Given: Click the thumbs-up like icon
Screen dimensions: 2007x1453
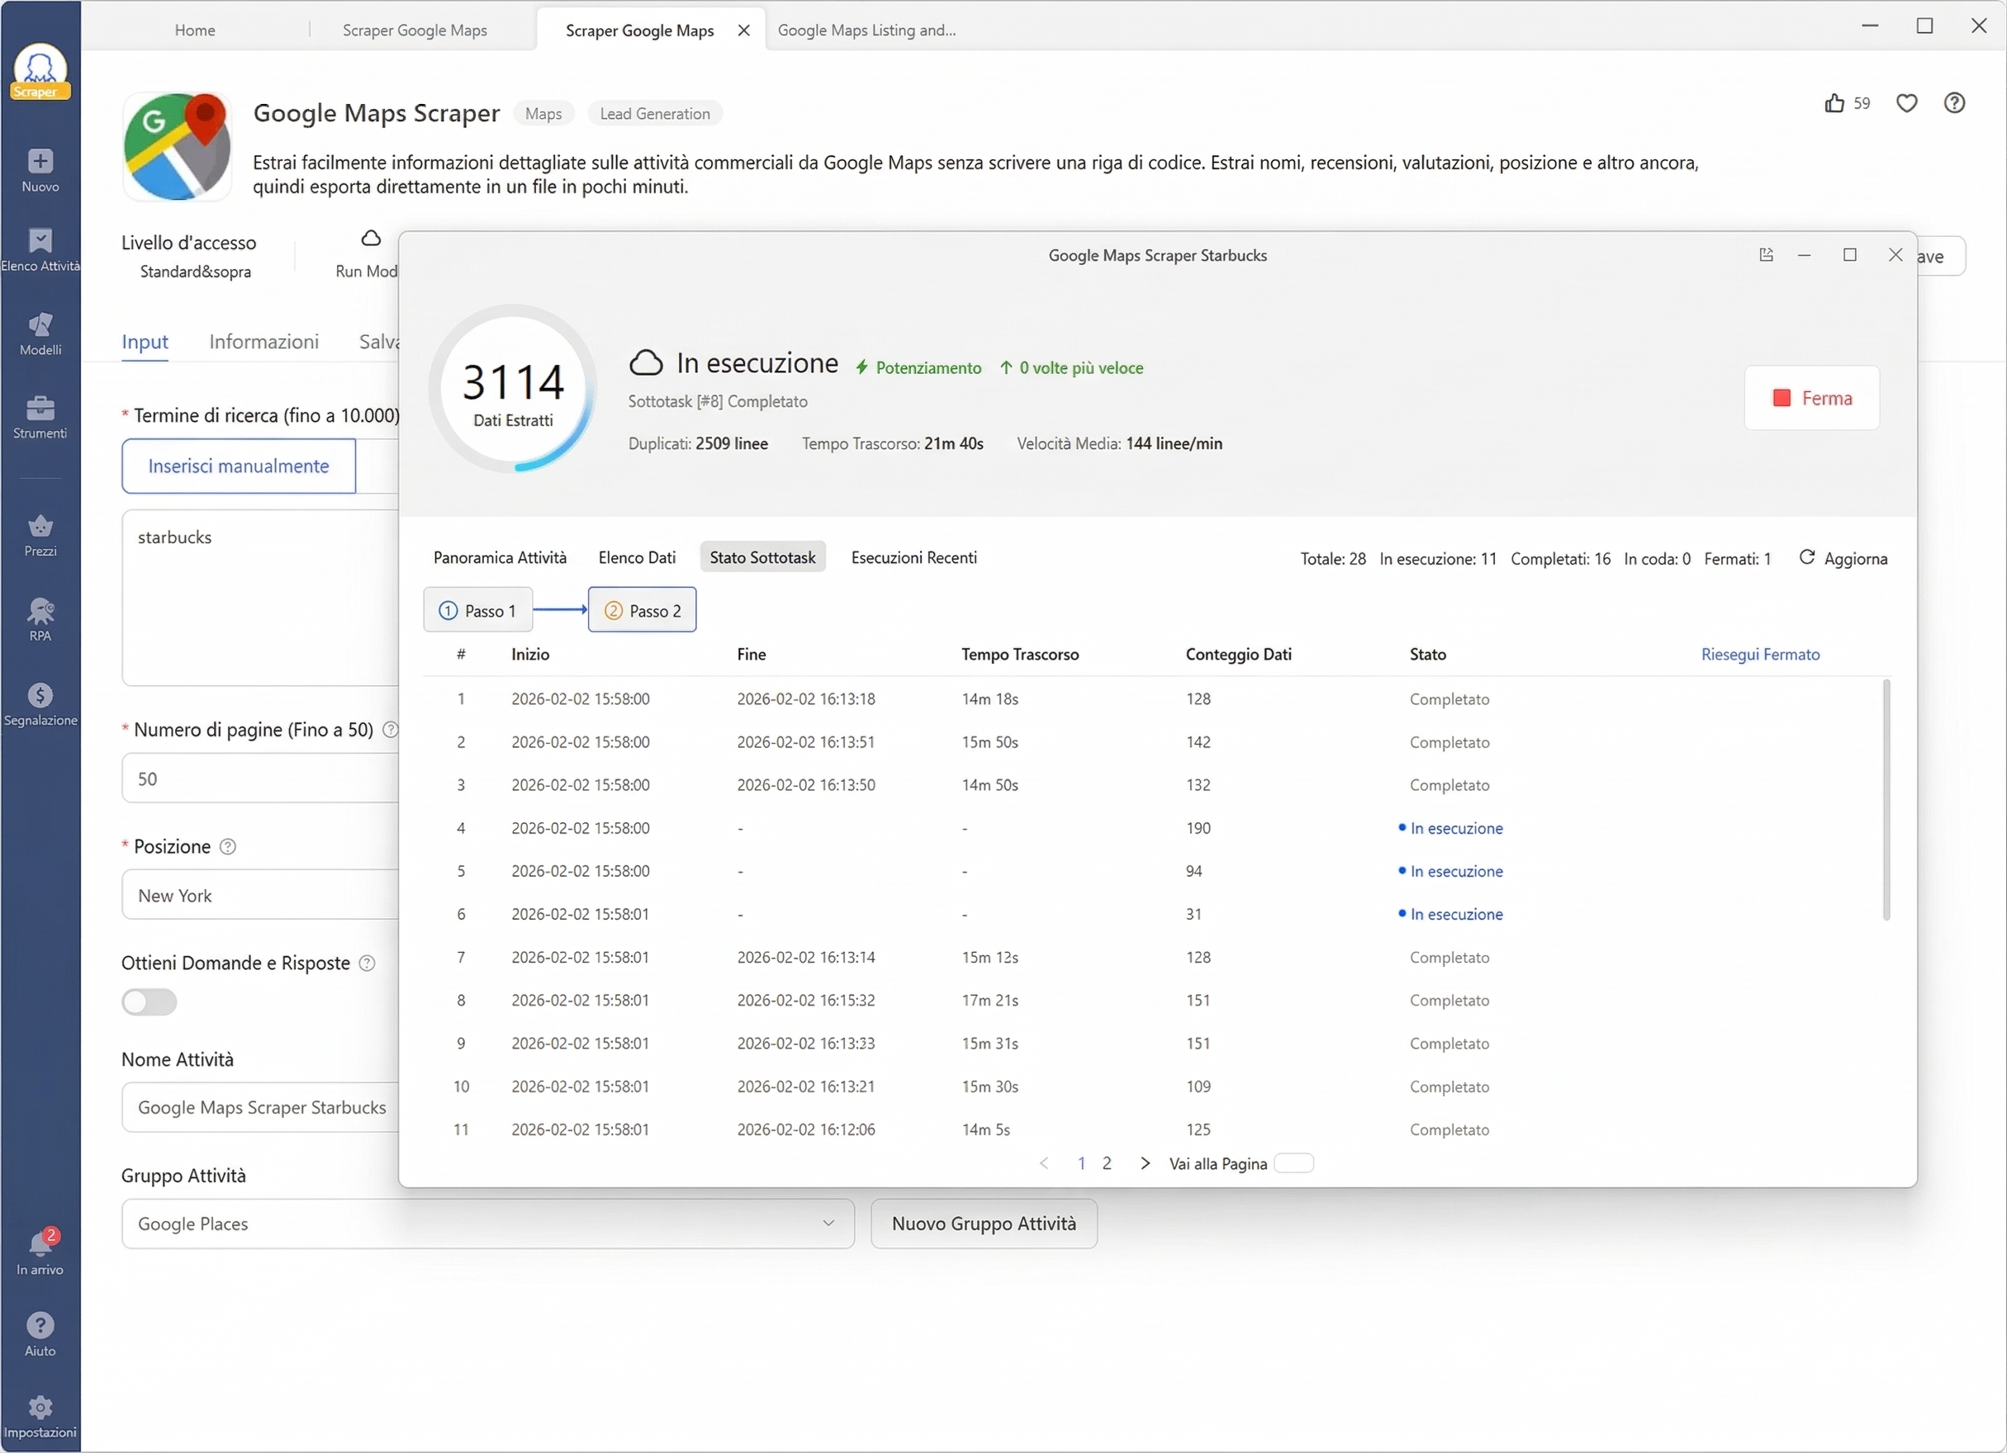Looking at the screenshot, I should [1834, 103].
